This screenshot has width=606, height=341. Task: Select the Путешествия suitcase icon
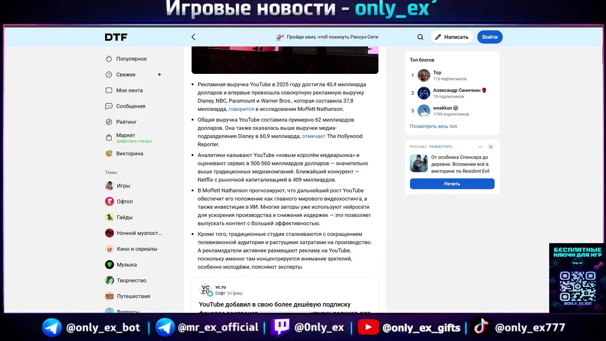109,296
